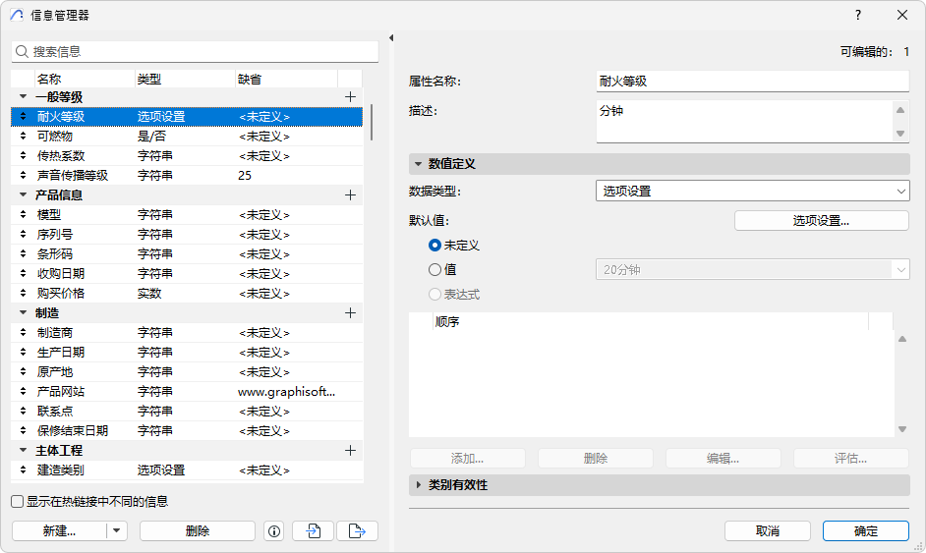Click the 名称 column header
This screenshot has height=553, width=926.
pyautogui.click(x=85, y=80)
